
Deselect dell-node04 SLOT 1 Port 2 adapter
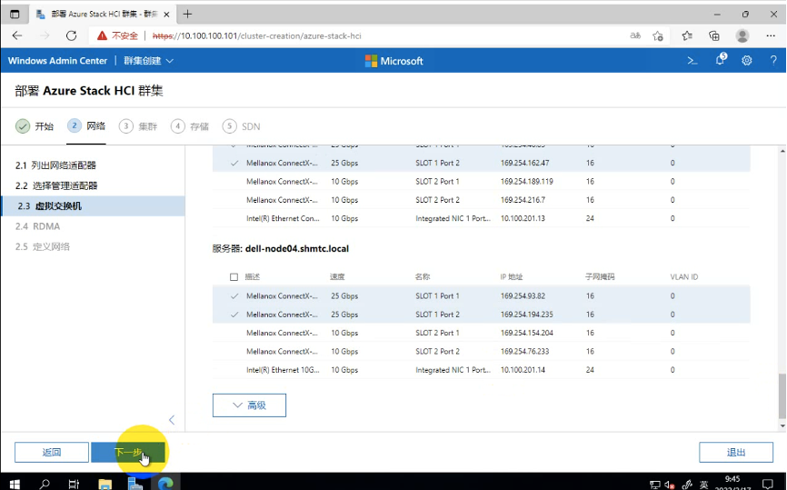(x=482, y=315)
